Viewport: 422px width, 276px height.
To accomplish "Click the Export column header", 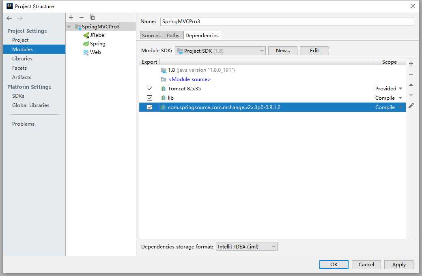I will 149,62.
